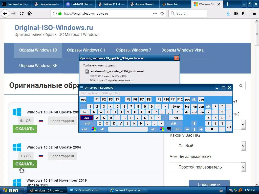Click the site search magnifier icon
This screenshot has height=194, width=259.
241,86
